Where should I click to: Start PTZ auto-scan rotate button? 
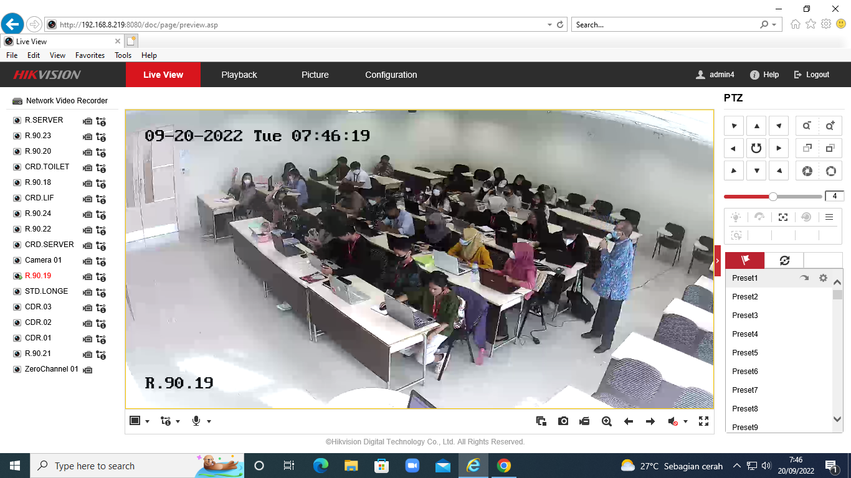(756, 148)
